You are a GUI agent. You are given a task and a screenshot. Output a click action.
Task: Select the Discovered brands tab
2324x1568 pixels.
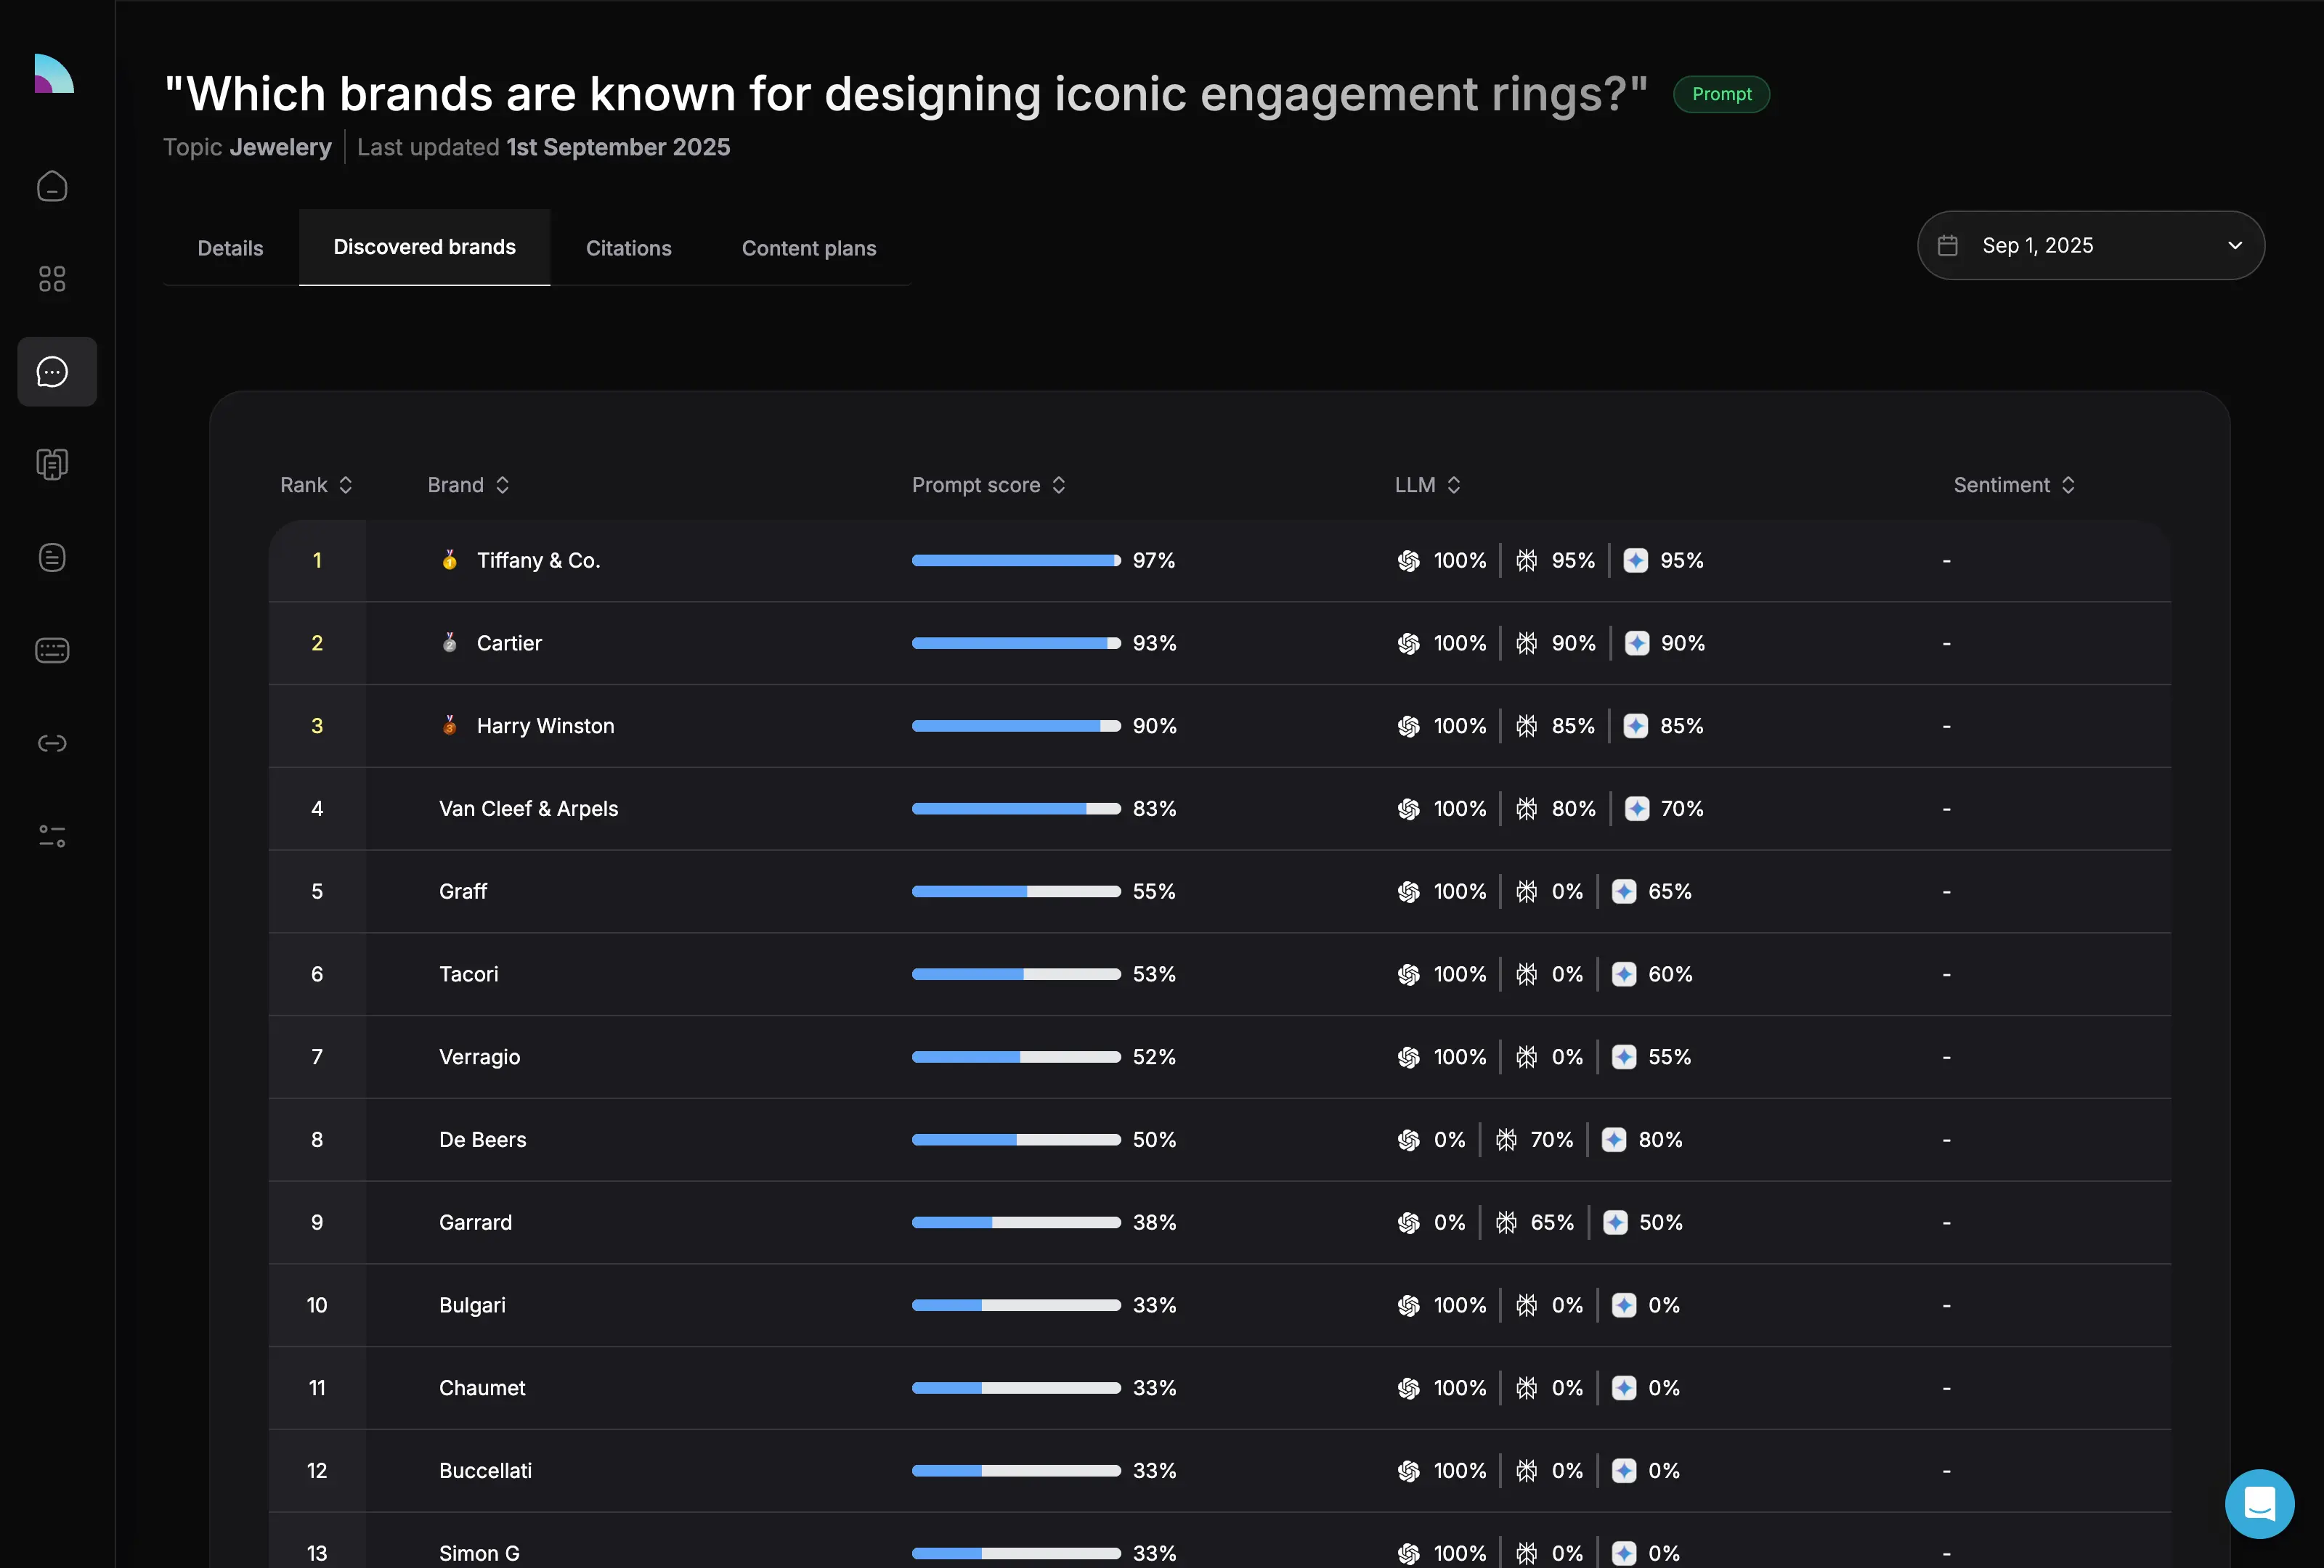(x=424, y=247)
